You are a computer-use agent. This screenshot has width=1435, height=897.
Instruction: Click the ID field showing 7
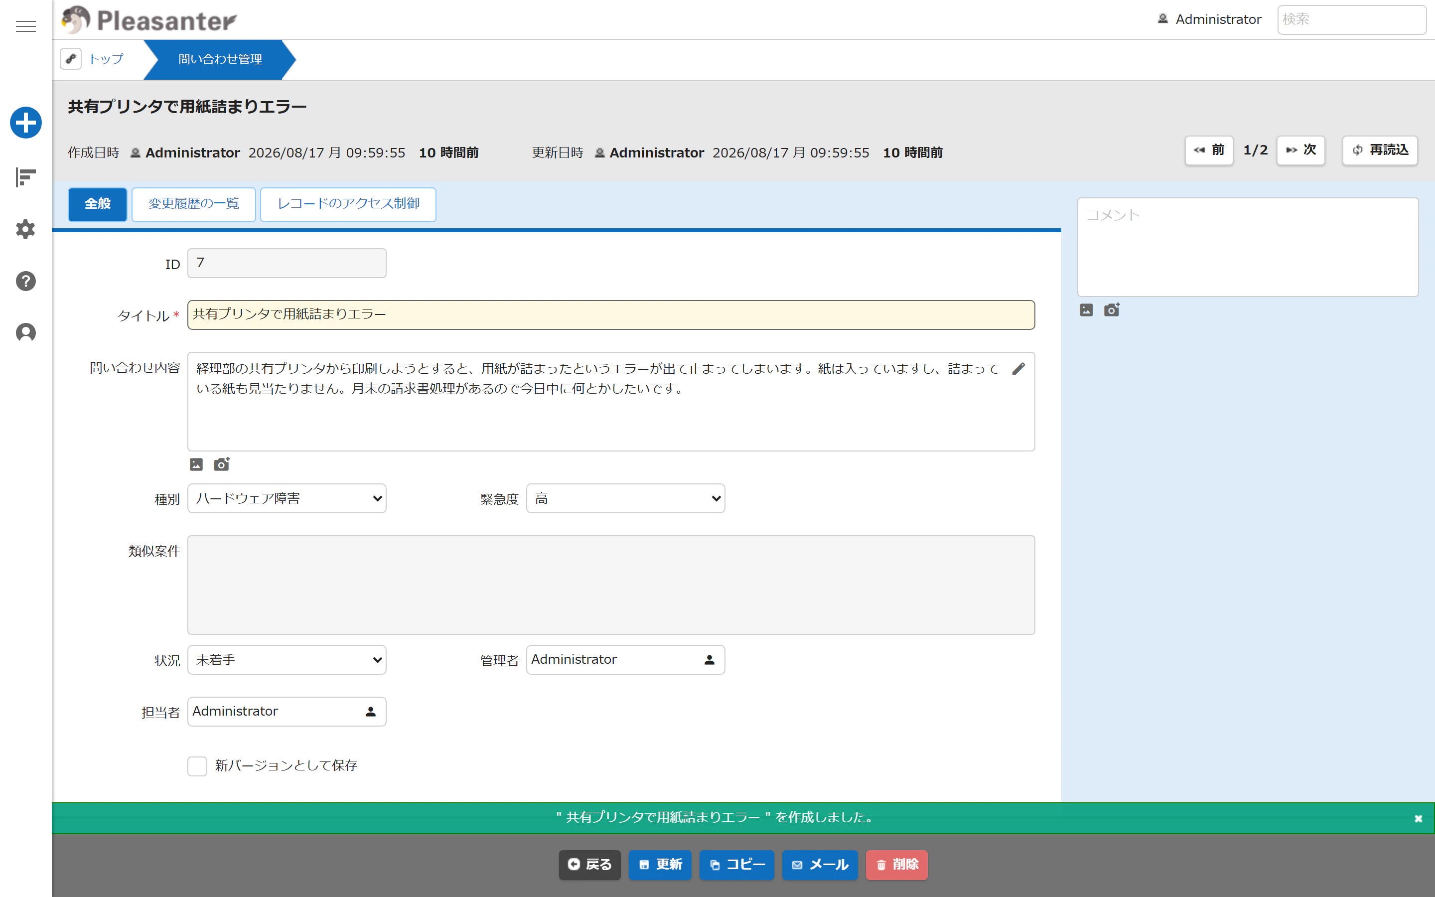(287, 263)
